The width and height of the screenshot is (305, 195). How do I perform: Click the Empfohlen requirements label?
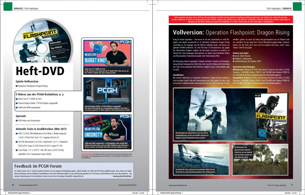(238, 78)
